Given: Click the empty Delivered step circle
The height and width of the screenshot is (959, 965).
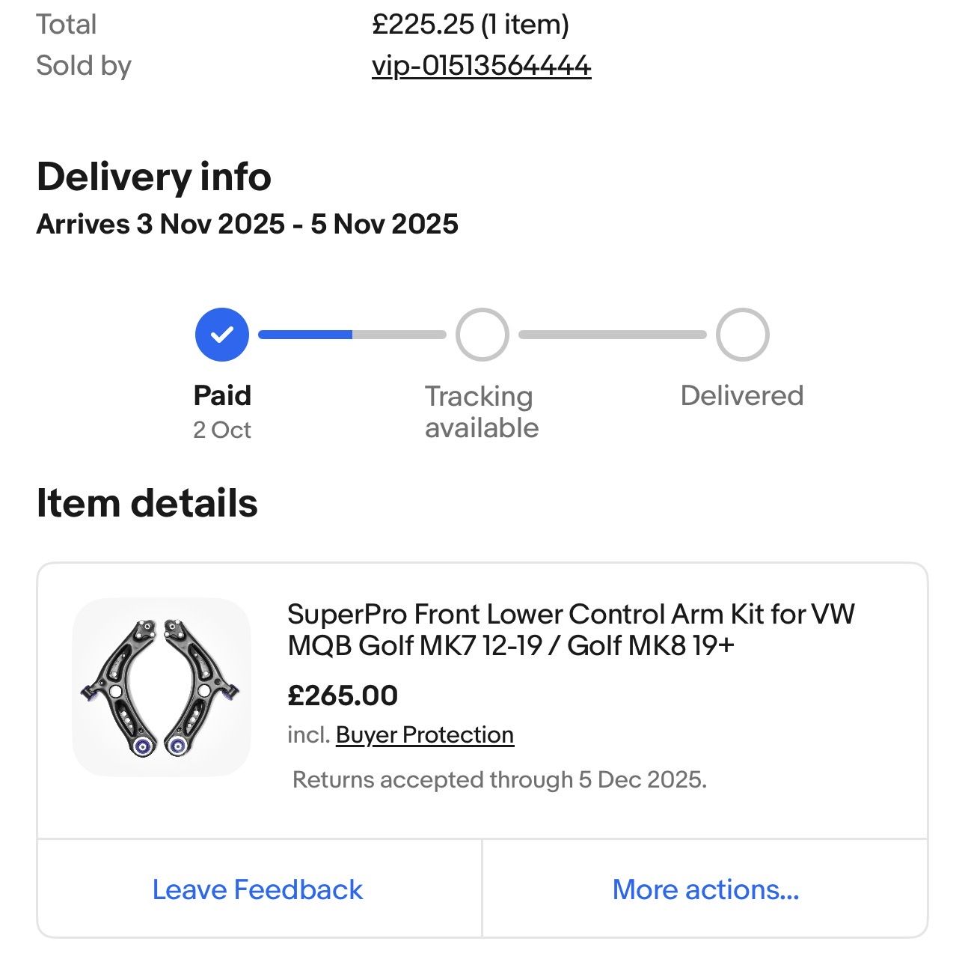Looking at the screenshot, I should (742, 335).
